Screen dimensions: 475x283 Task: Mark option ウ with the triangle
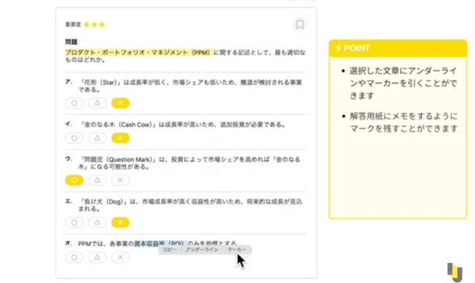click(x=97, y=180)
